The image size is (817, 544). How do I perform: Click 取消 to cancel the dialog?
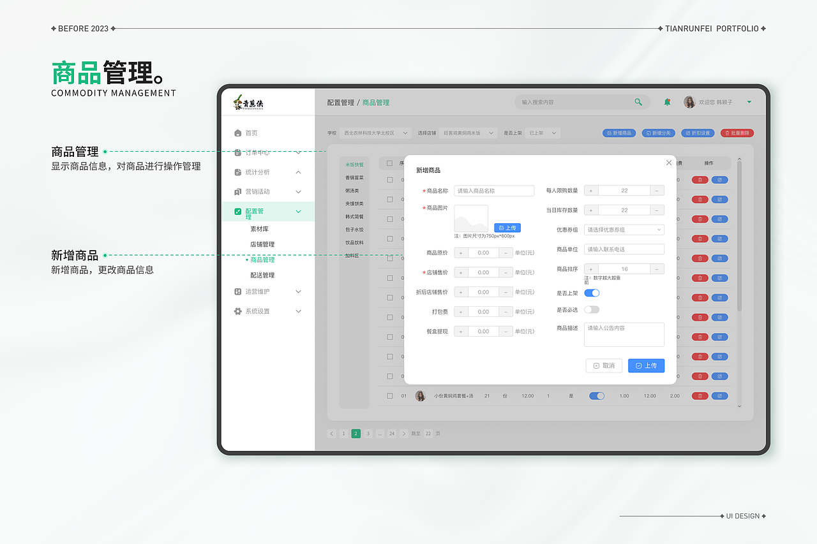coord(604,366)
